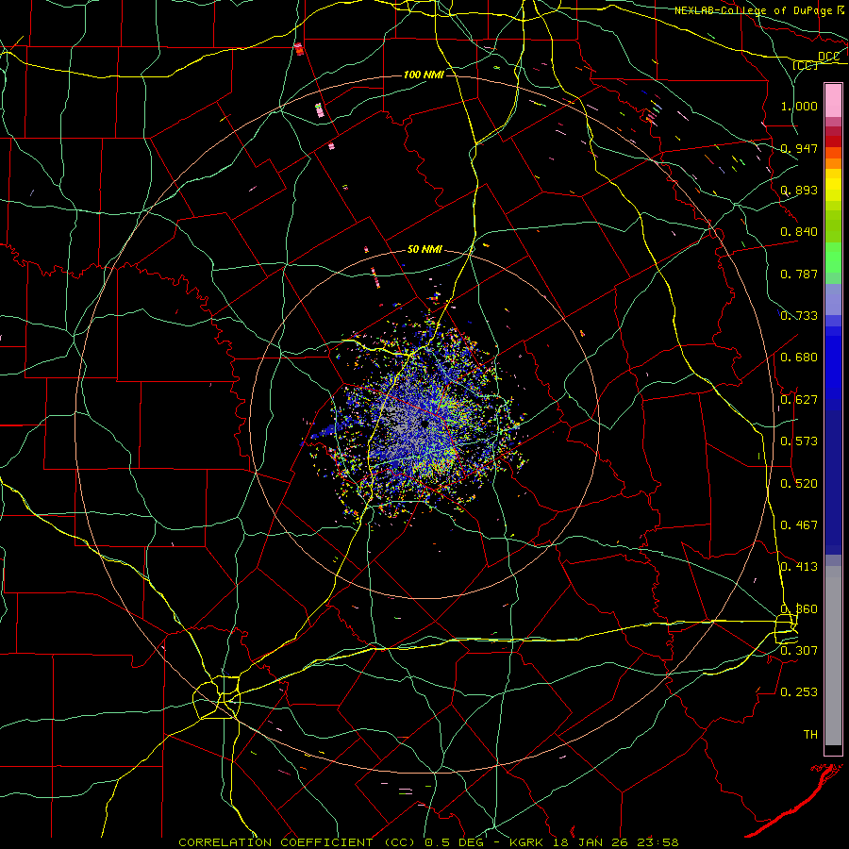The height and width of the screenshot is (849, 849).
Task: Pick the lavender color band near 0.733
Action: [x=833, y=299]
